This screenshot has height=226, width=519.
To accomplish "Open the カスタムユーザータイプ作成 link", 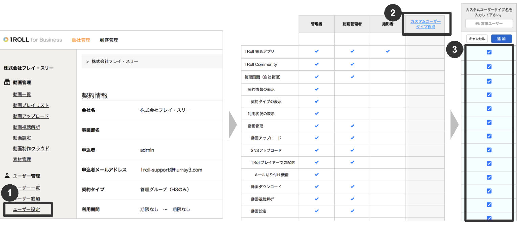I will click(x=426, y=23).
